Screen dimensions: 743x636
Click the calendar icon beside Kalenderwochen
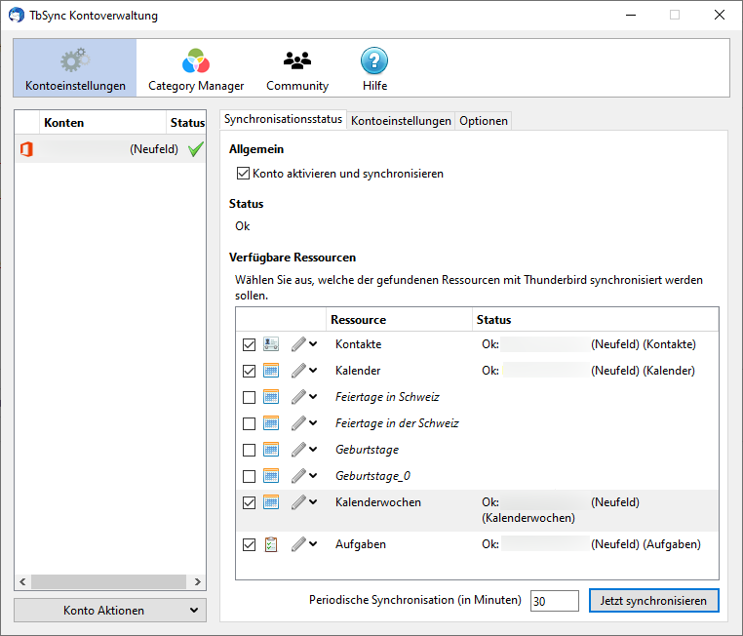(x=271, y=502)
